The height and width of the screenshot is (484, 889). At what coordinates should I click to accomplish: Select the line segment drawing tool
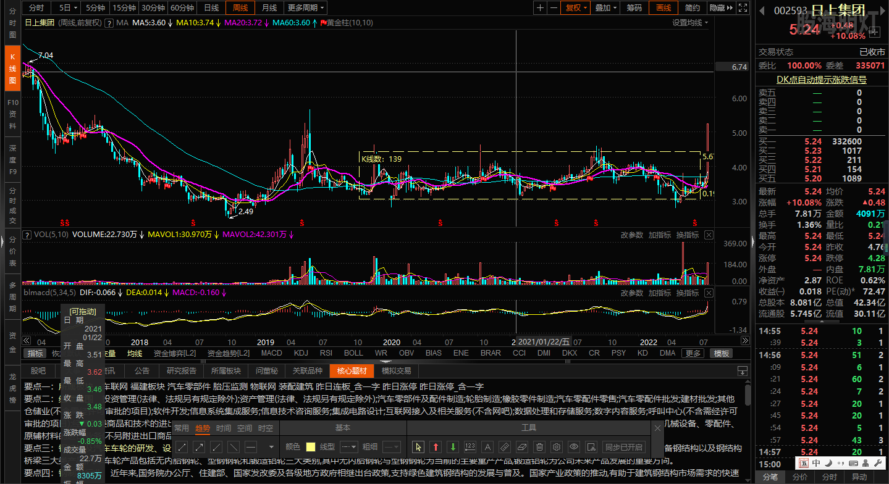182,446
